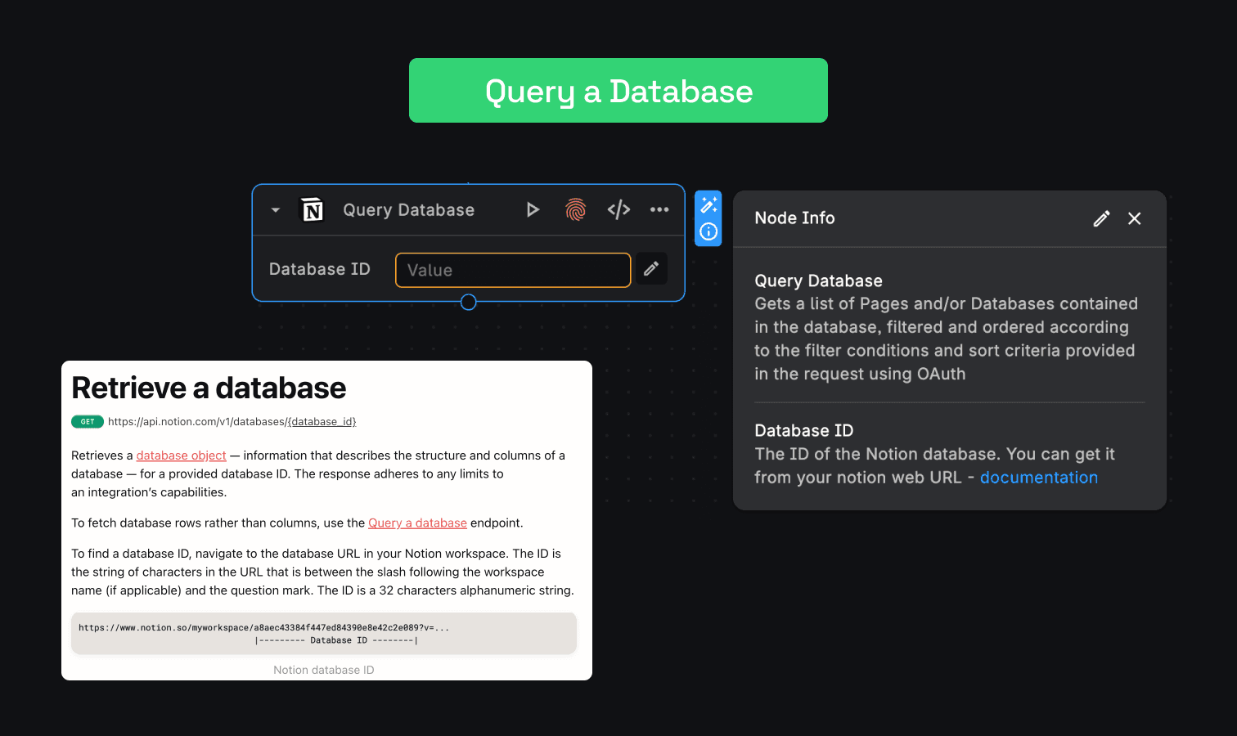Open the more options ellipsis on the node
This screenshot has width=1237, height=736.
[659, 209]
